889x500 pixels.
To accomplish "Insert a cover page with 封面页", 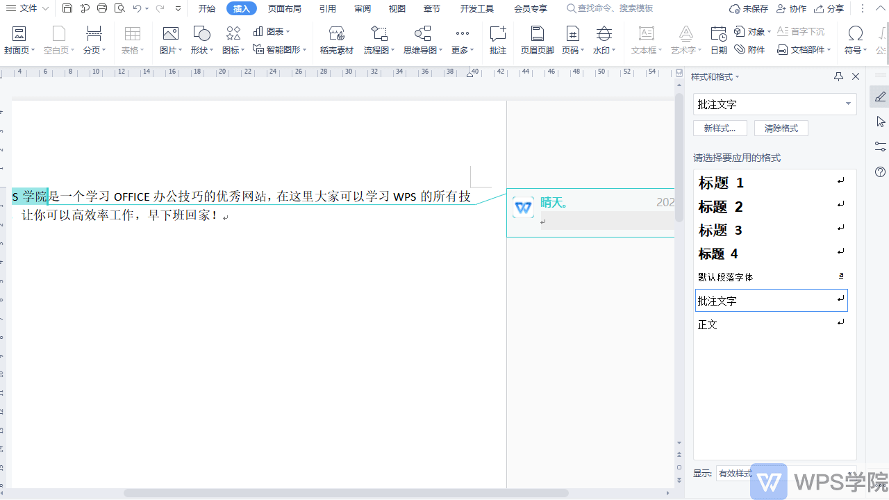I will [19, 40].
